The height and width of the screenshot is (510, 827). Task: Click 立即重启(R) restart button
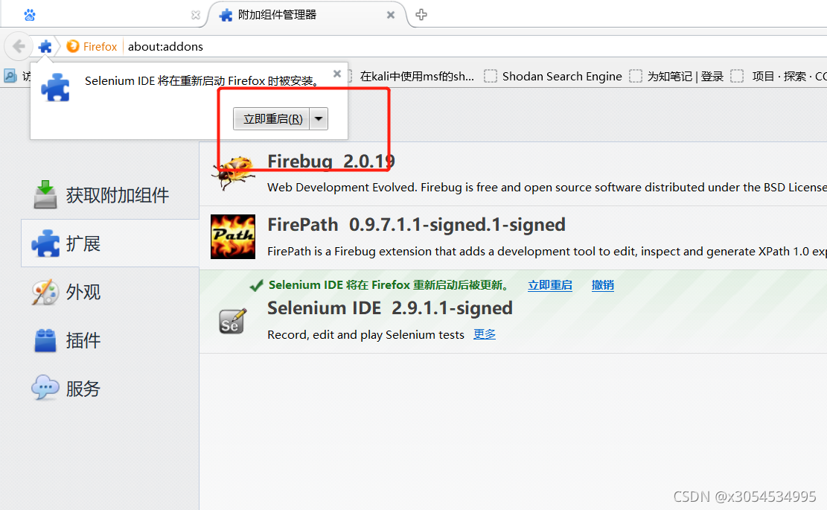pyautogui.click(x=272, y=118)
